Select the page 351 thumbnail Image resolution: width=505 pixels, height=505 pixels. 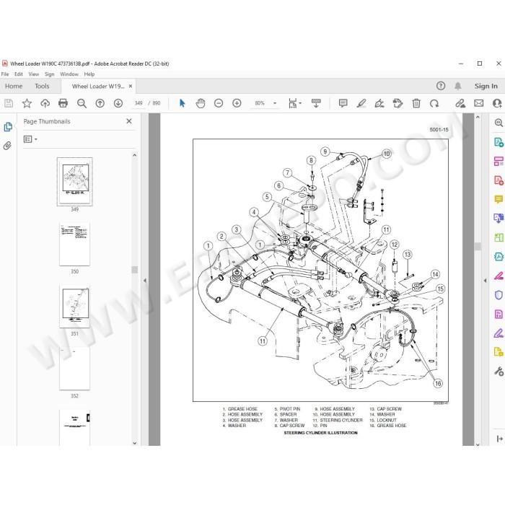pos(75,306)
